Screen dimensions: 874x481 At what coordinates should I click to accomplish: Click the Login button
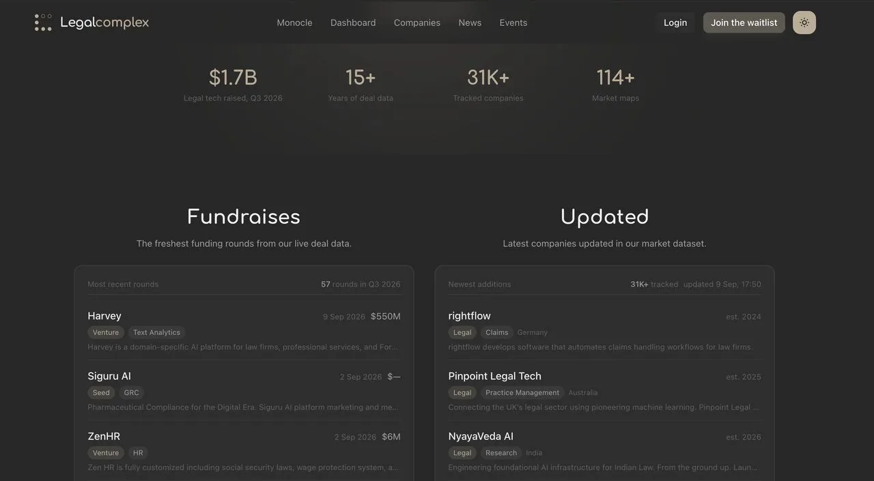click(675, 23)
